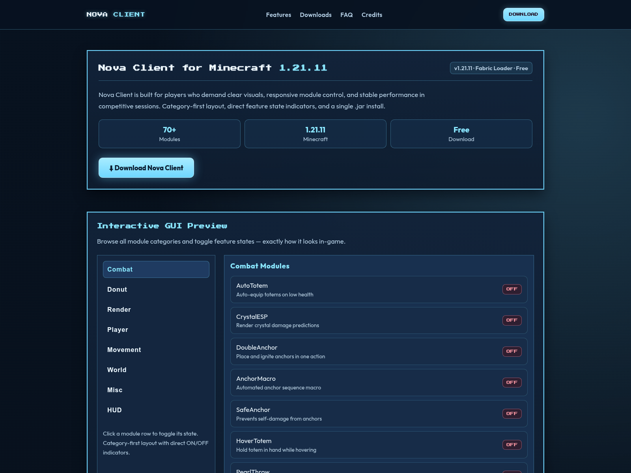Click 'Browse all module categories...' subtitle
The image size is (631, 473).
pos(221,242)
